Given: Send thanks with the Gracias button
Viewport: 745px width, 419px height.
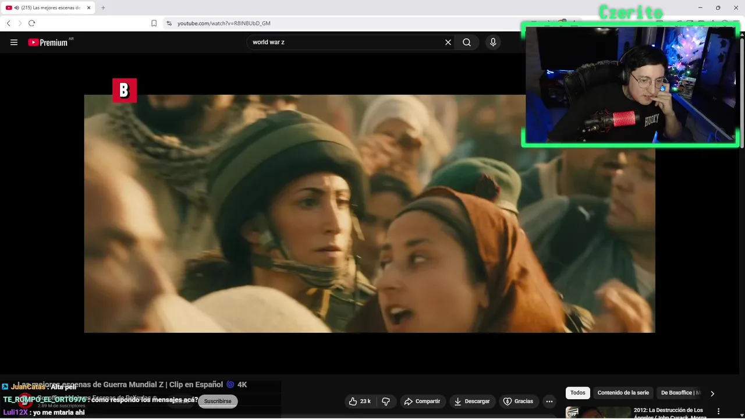Looking at the screenshot, I should pyautogui.click(x=518, y=402).
